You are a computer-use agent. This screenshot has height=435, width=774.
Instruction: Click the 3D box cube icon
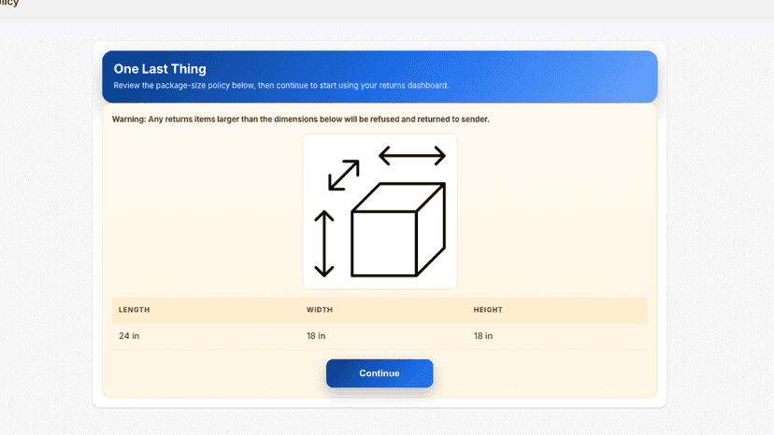[398, 230]
